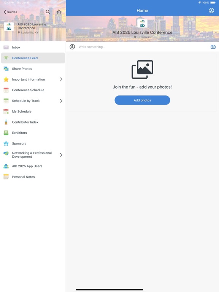
Task: Click the Louisville, KY location in sidebar
Action: 28,32
